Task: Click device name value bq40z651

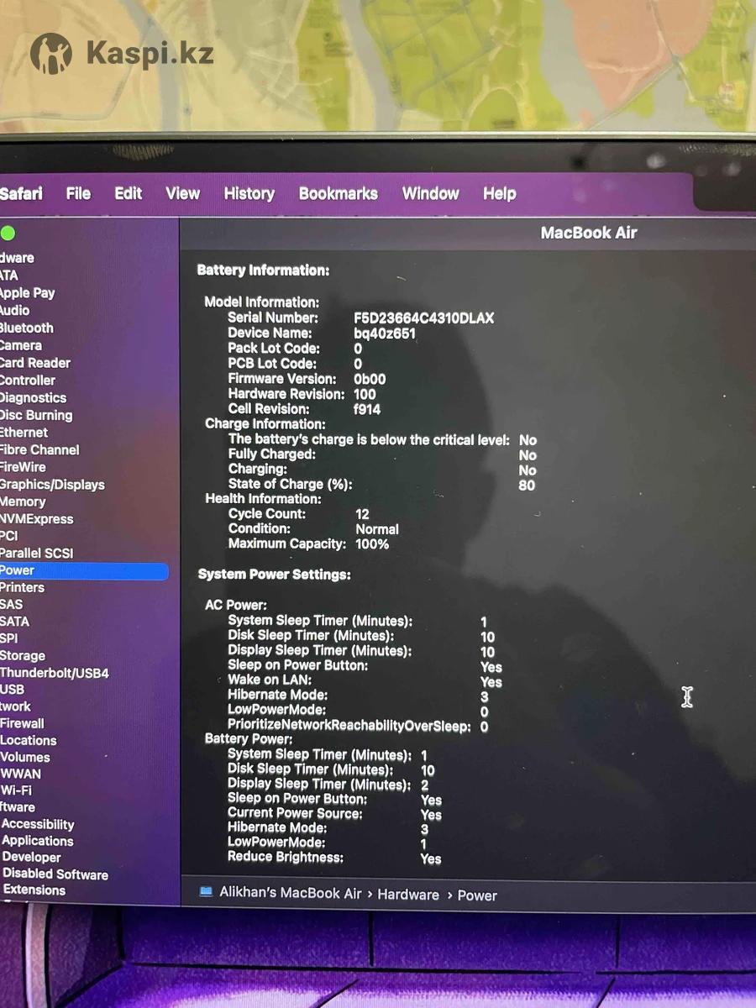Action: (x=385, y=333)
